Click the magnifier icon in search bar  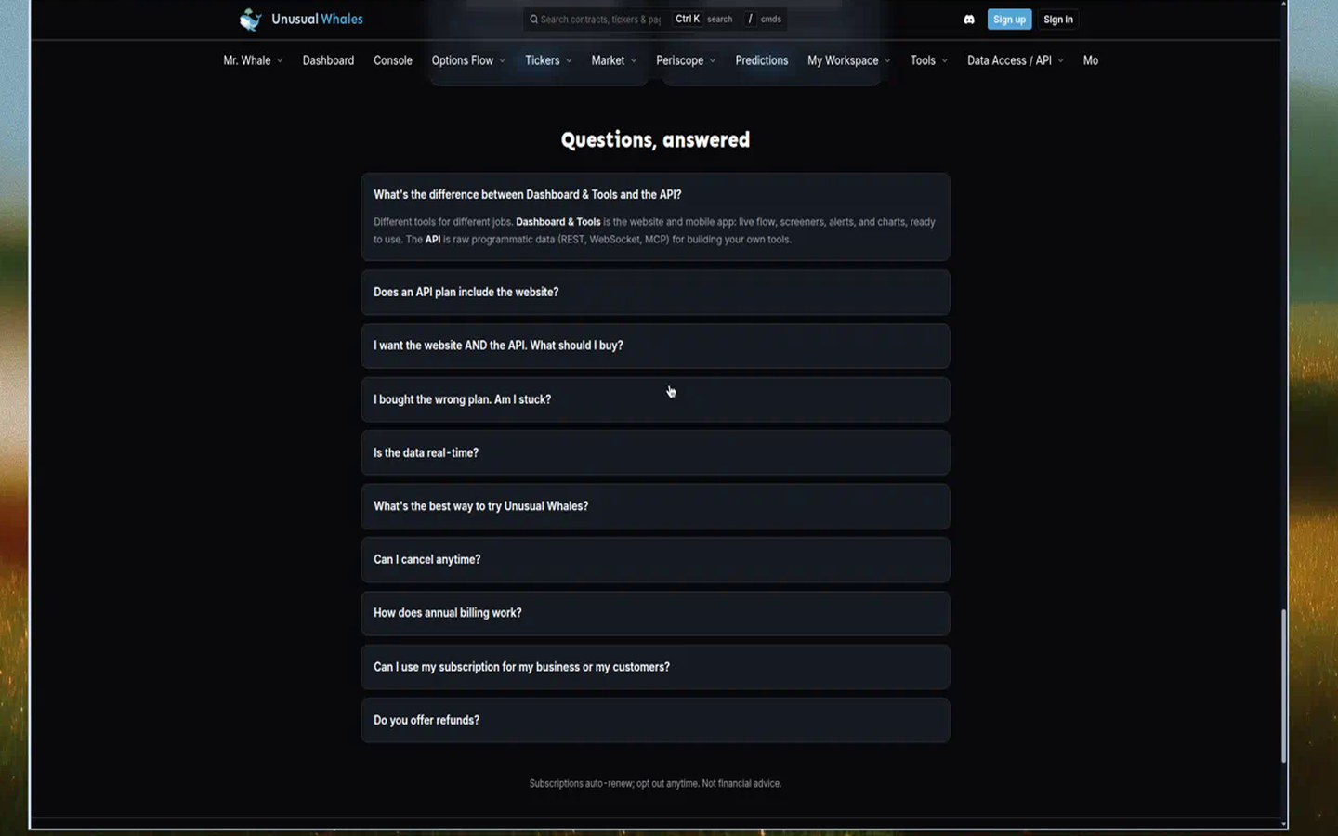(534, 20)
